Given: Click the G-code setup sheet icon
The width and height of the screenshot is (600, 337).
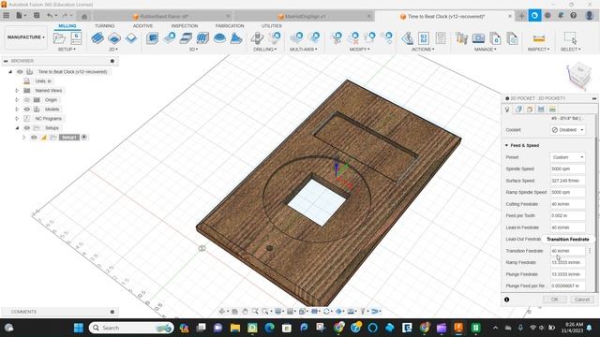Looking at the screenshot, I should click(x=76, y=38).
